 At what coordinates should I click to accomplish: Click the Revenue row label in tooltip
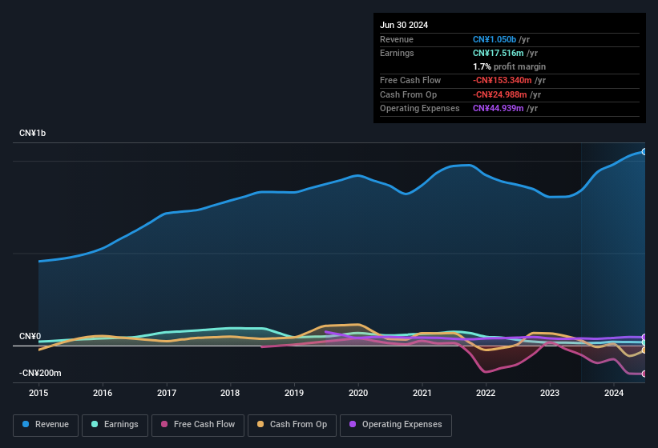point(397,39)
